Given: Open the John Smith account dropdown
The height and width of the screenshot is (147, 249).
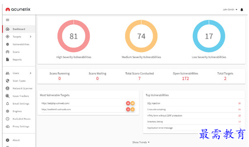Looking at the screenshot, I should coord(230,9).
